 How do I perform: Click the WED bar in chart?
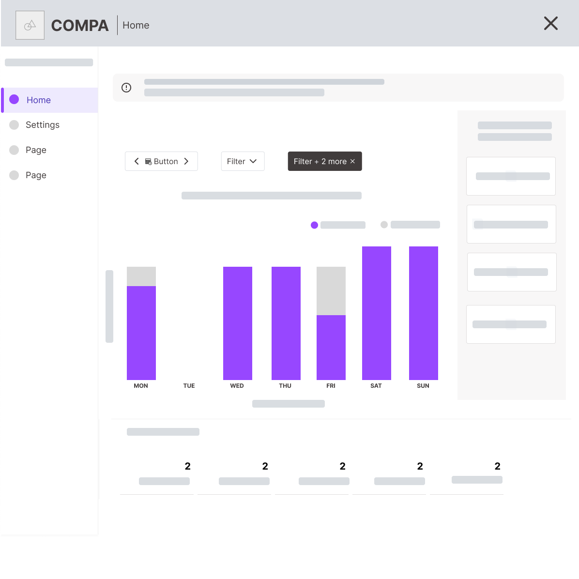click(x=237, y=323)
